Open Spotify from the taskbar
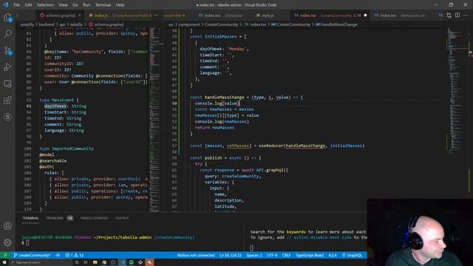This screenshot has width=473, height=266. 132,262
